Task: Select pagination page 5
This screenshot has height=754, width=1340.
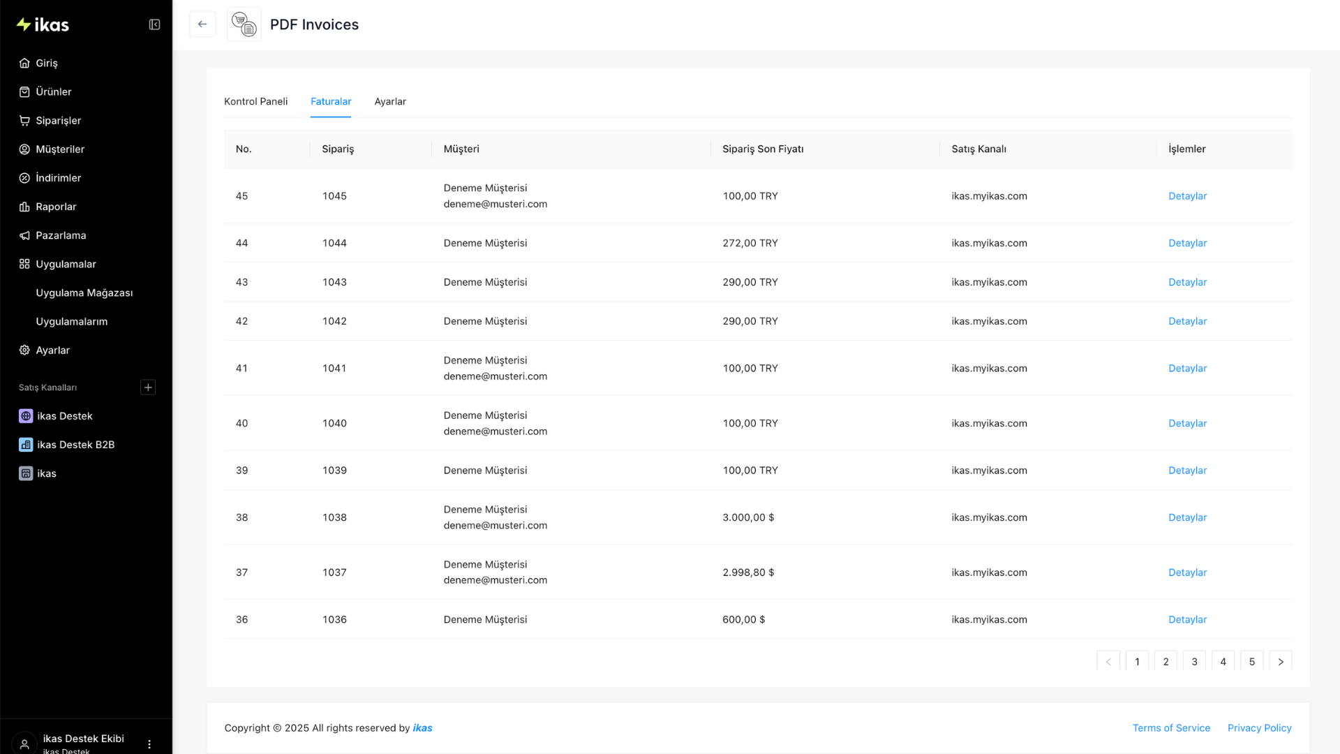Action: click(x=1252, y=661)
